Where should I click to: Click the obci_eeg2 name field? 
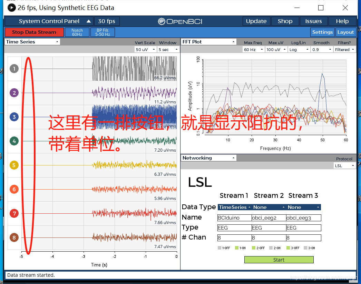click(269, 218)
